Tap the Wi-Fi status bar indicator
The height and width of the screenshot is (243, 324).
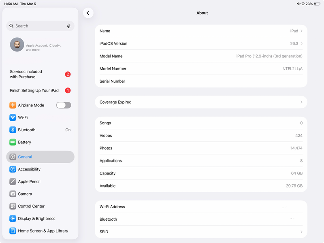coord(298,4)
